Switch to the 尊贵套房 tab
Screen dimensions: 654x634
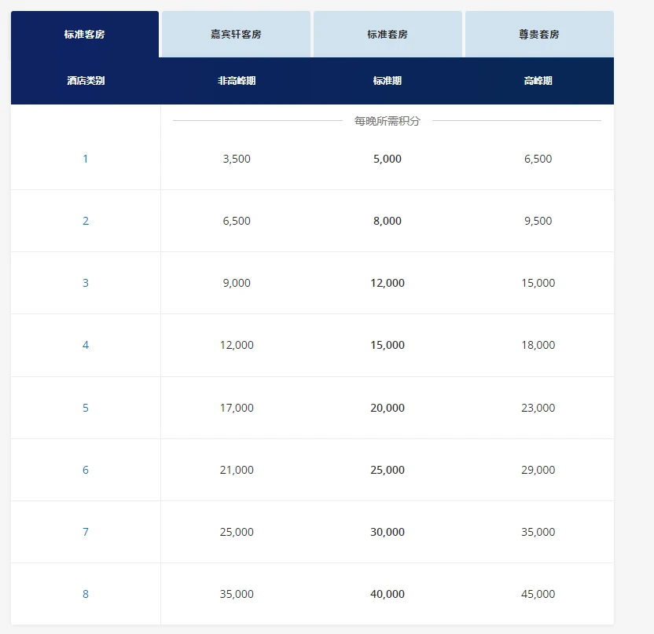[539, 35]
